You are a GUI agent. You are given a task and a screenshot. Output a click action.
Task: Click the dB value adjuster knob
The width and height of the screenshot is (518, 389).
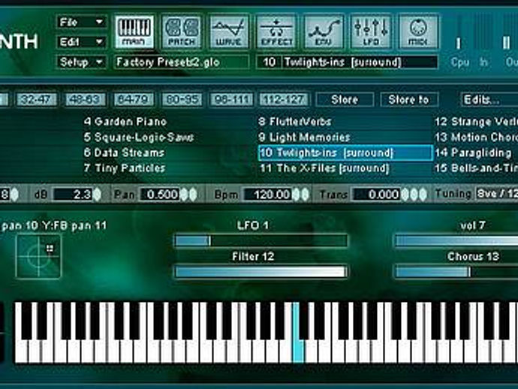tap(97, 194)
